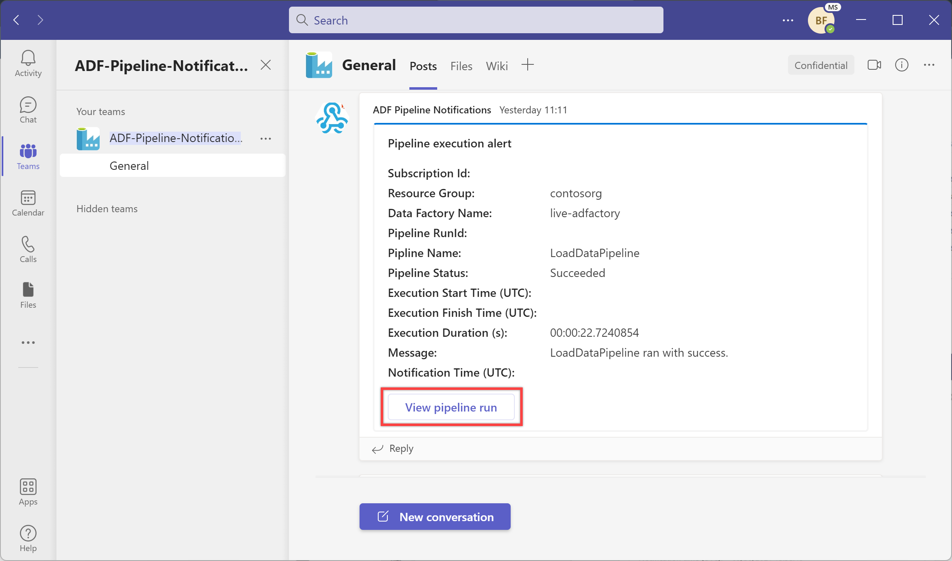Click the ellipsis next to team name
952x561 pixels.
pos(266,138)
